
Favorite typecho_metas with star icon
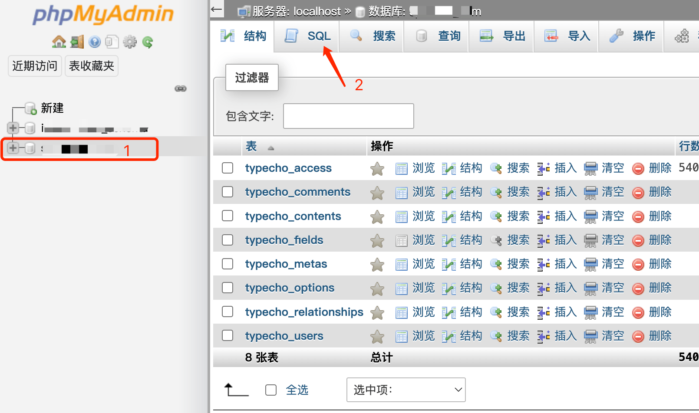pyautogui.click(x=377, y=264)
